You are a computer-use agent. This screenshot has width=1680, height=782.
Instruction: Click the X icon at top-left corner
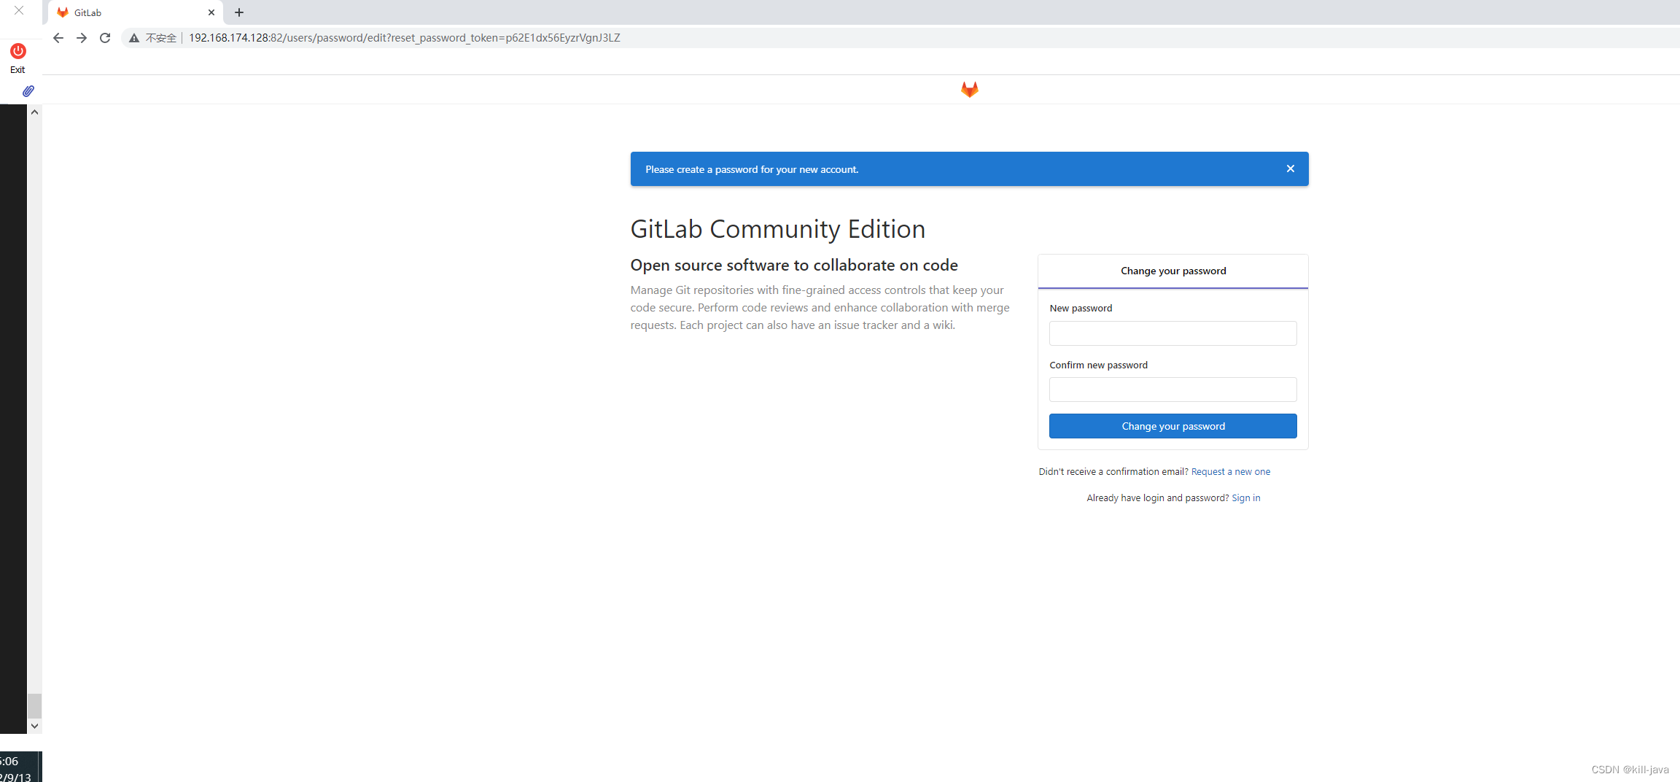(x=19, y=10)
